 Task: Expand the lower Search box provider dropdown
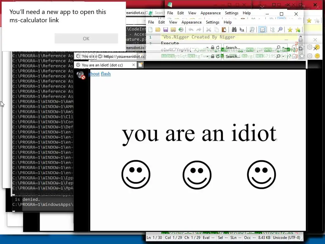[283, 57]
